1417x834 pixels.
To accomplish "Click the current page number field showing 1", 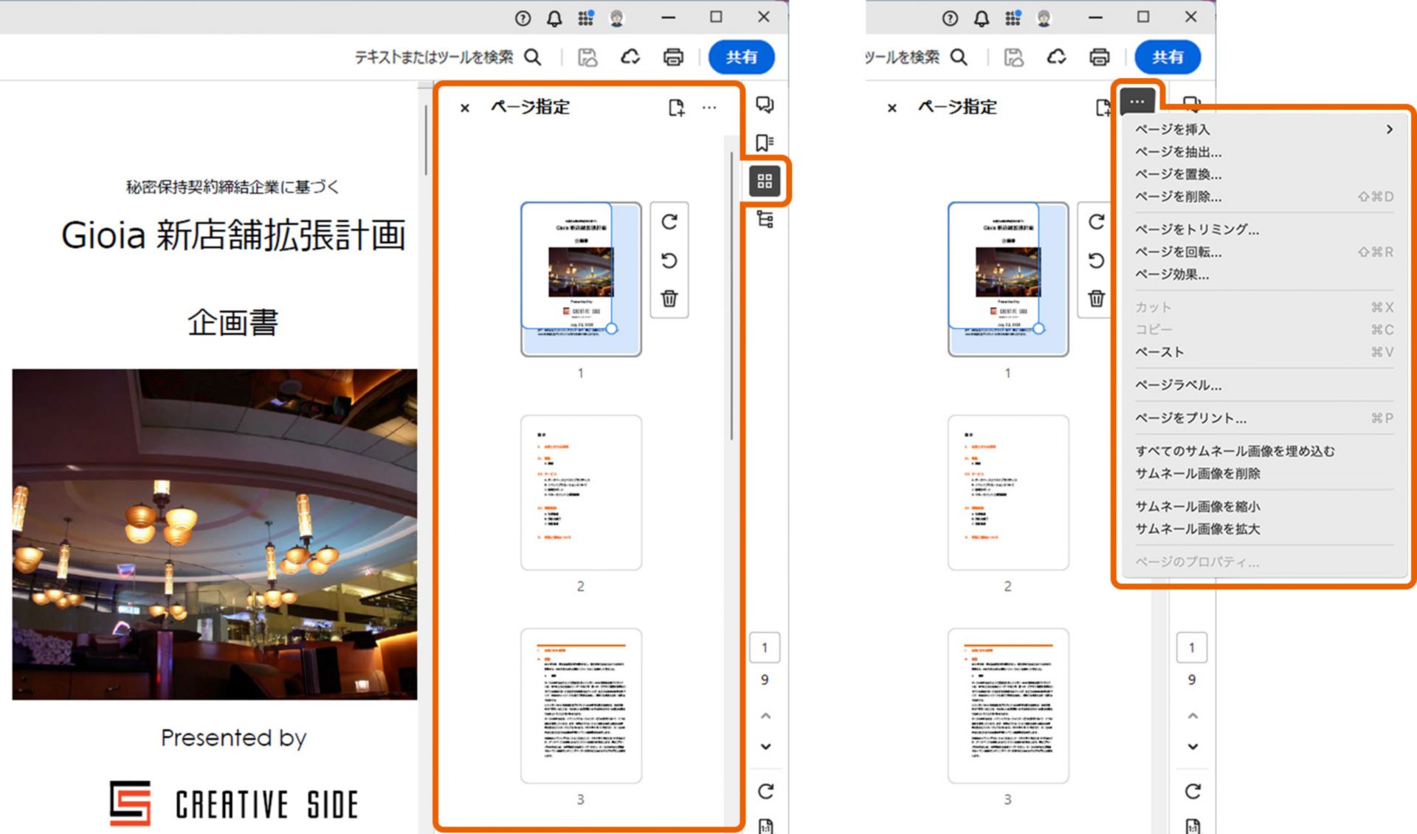I will (765, 647).
